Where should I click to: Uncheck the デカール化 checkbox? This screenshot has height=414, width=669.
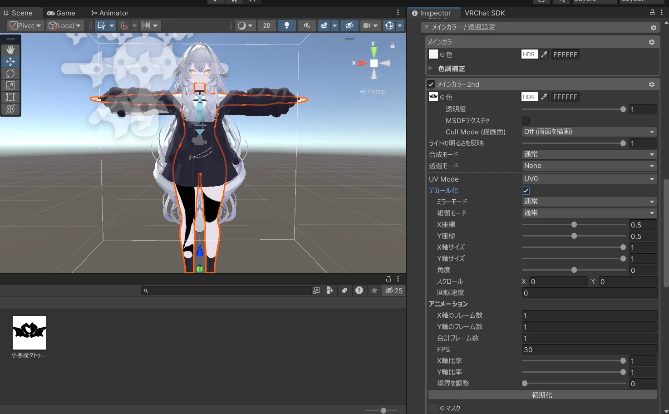526,191
